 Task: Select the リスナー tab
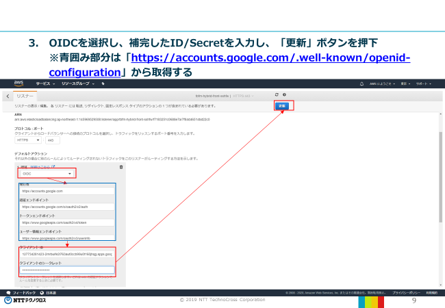coord(25,96)
